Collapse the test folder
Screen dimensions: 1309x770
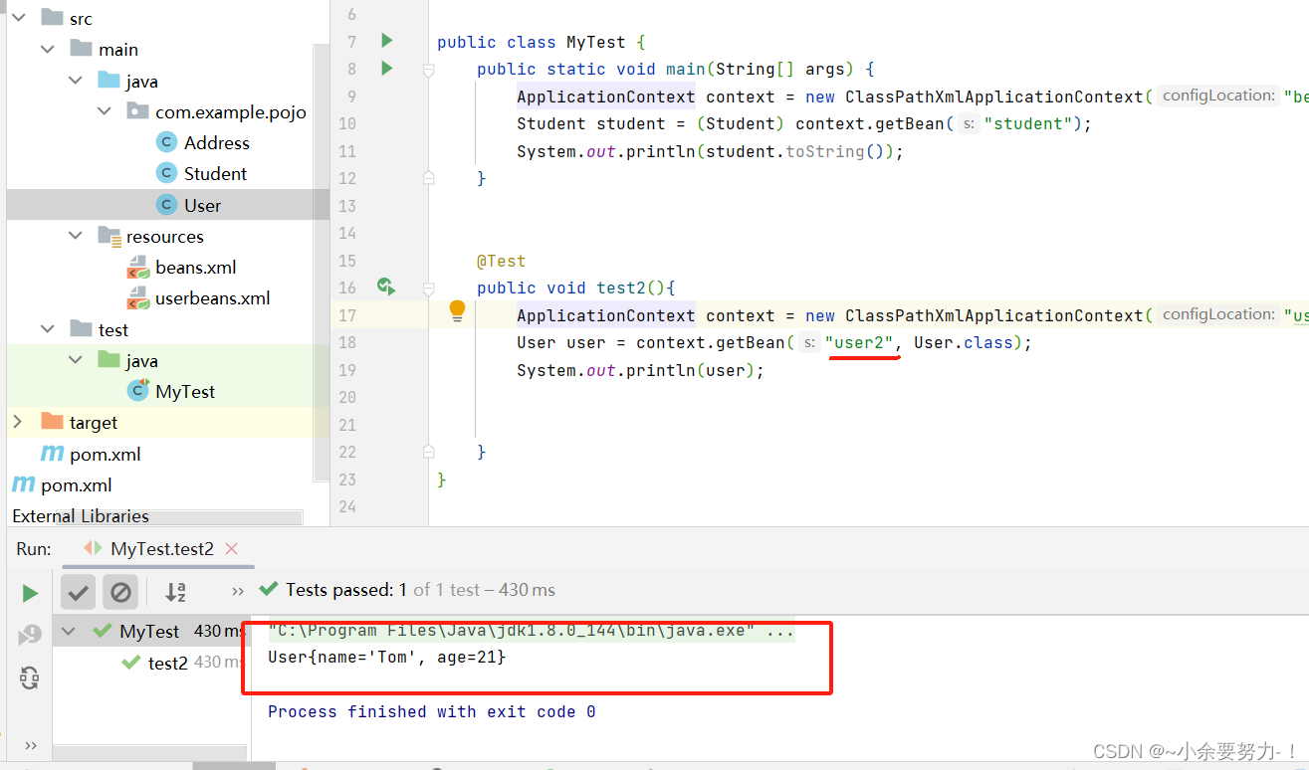(x=47, y=329)
